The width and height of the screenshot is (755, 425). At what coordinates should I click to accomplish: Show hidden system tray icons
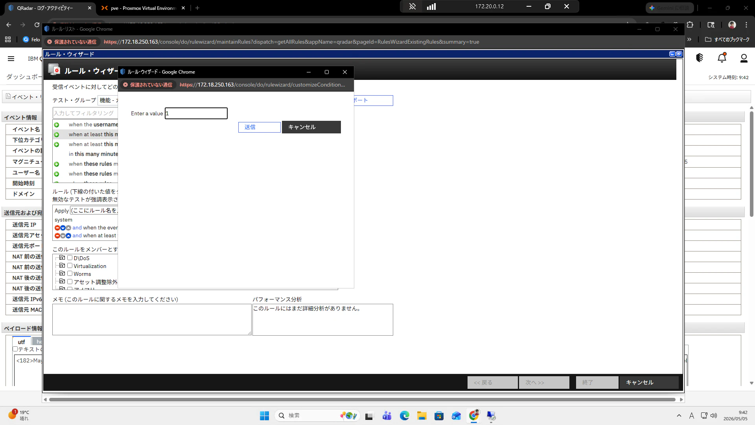pyautogui.click(x=679, y=416)
